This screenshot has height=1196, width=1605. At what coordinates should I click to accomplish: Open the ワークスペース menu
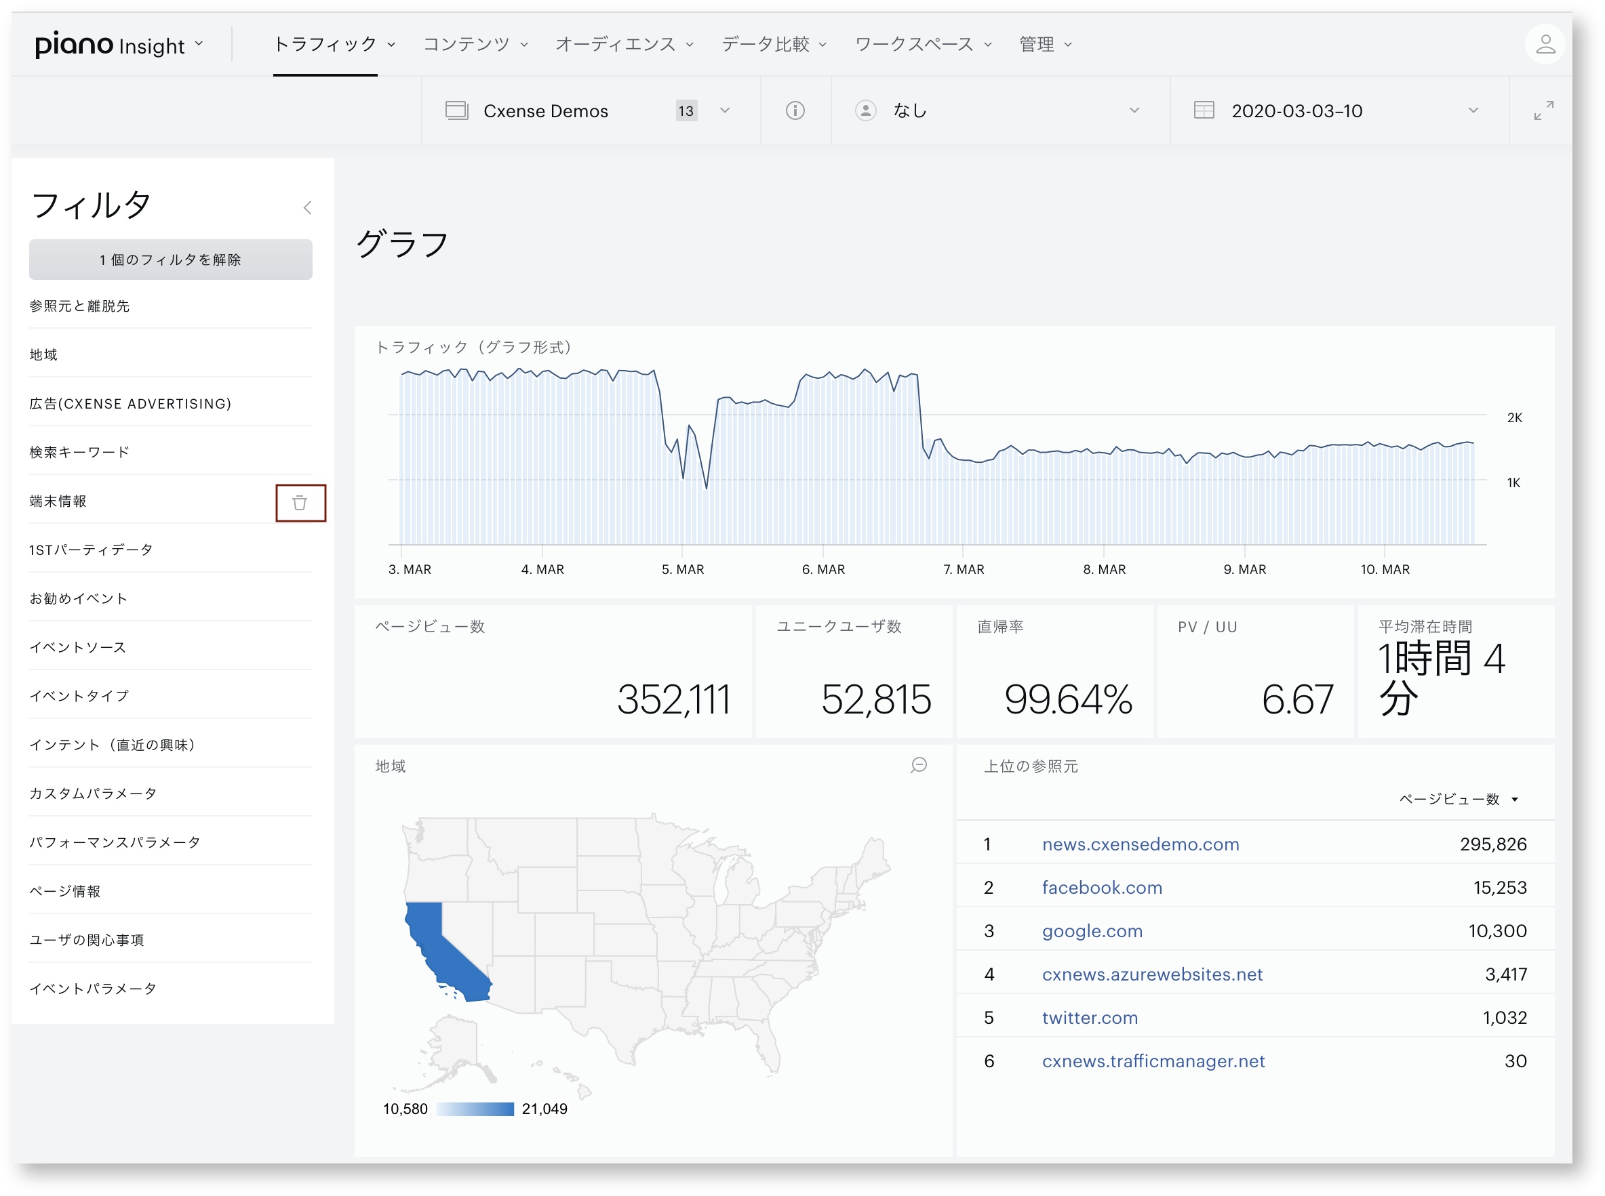(923, 44)
